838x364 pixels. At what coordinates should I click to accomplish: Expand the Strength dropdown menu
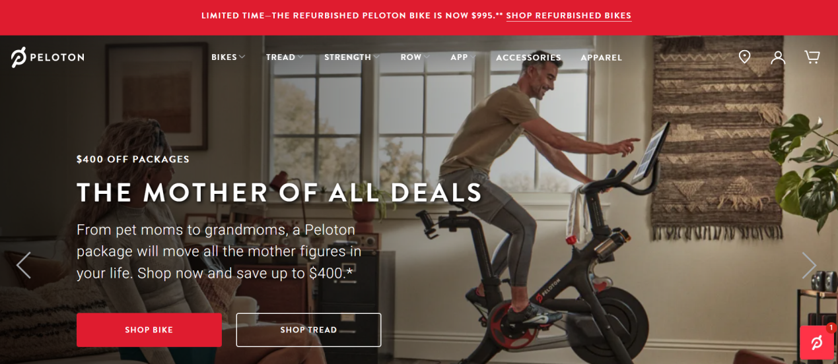352,57
